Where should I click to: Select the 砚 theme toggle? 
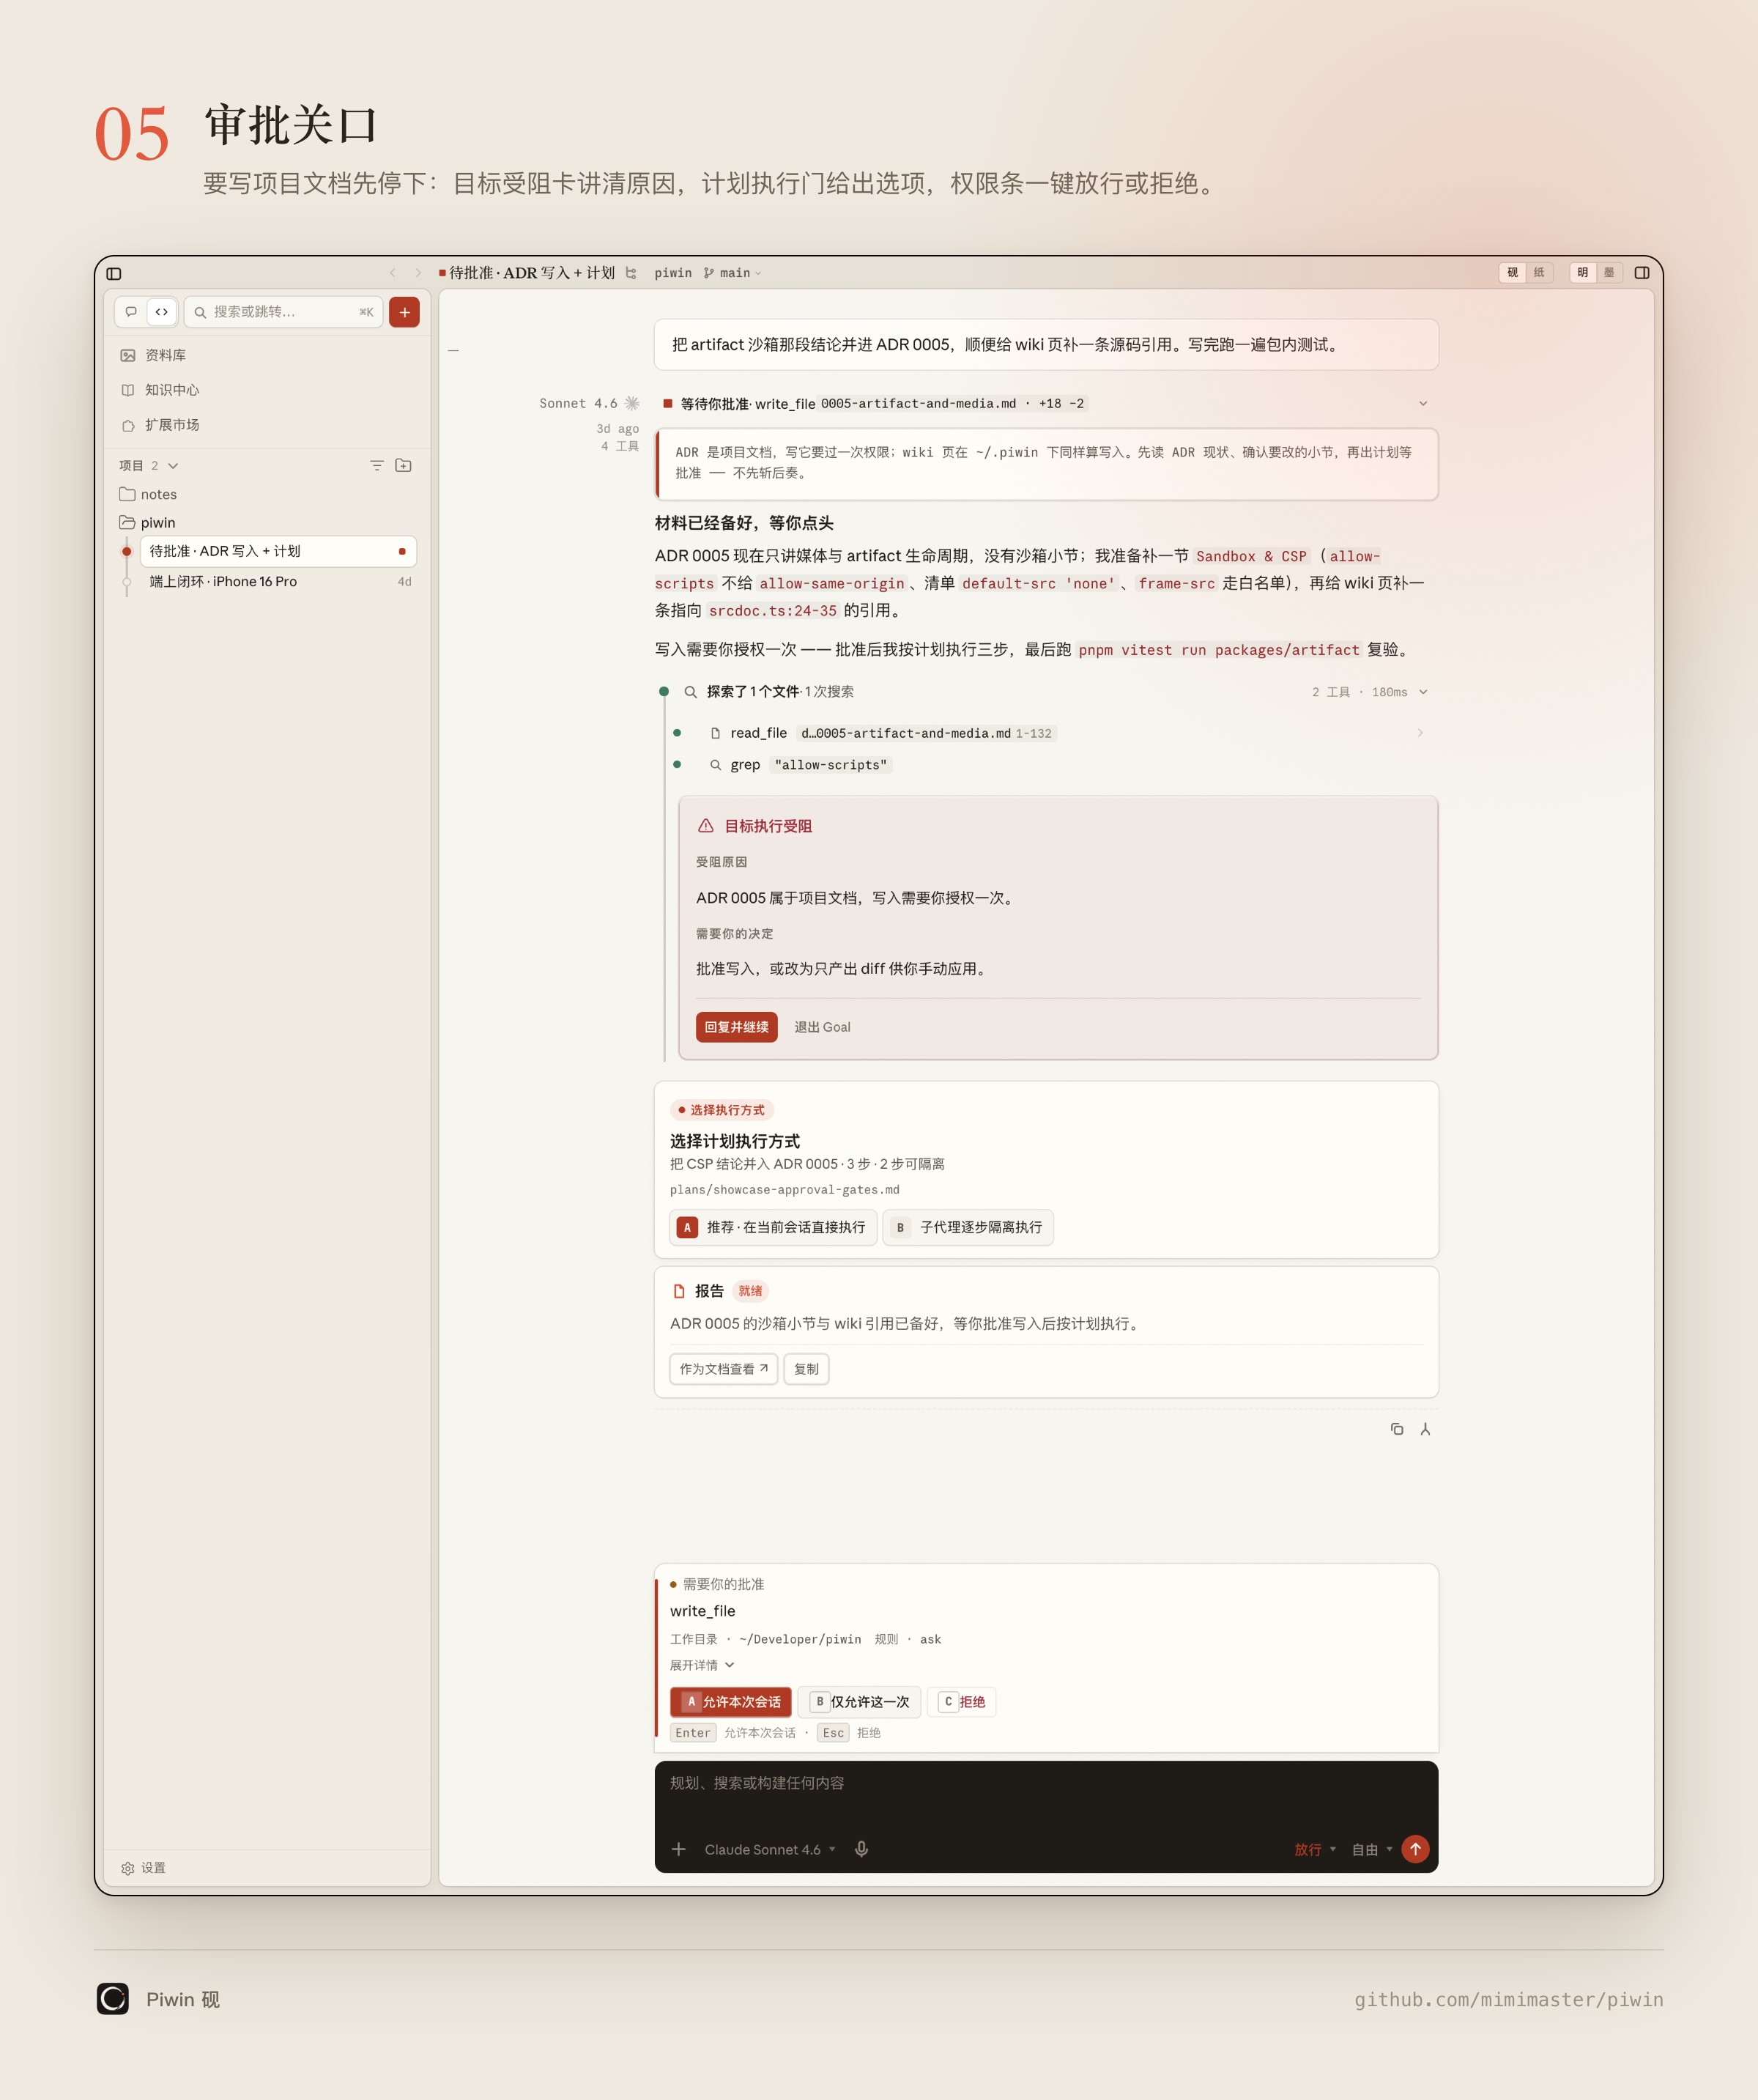click(1512, 273)
